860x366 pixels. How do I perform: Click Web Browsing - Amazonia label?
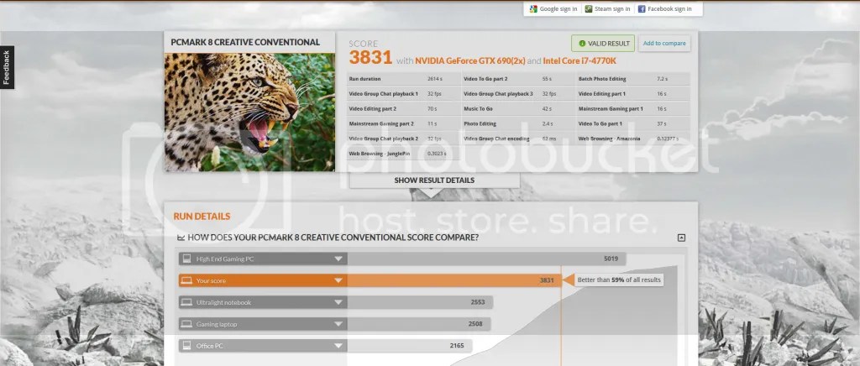click(x=609, y=139)
